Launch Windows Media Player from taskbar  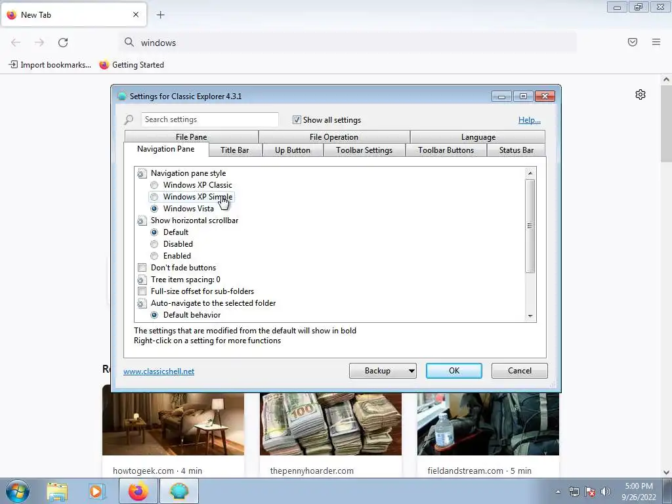tap(96, 492)
